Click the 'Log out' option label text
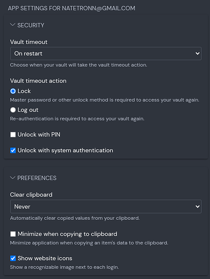Image resolution: width=210 pixels, height=279 pixels. point(28,110)
